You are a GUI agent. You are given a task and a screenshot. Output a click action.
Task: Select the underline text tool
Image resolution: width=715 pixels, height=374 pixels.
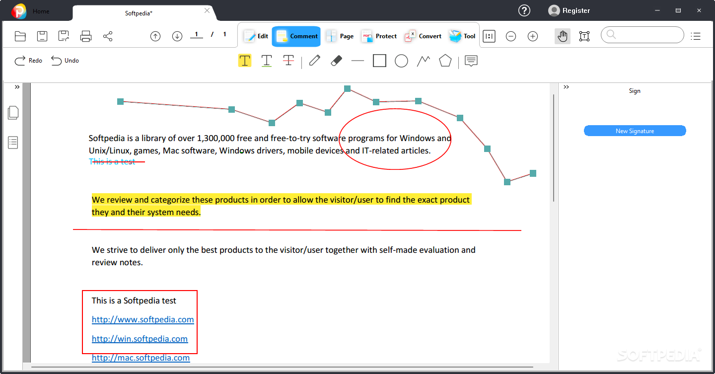click(267, 61)
